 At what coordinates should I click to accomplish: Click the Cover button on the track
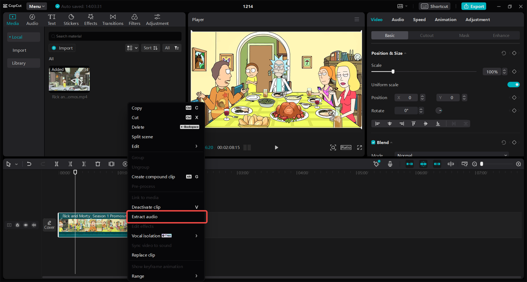point(49,225)
